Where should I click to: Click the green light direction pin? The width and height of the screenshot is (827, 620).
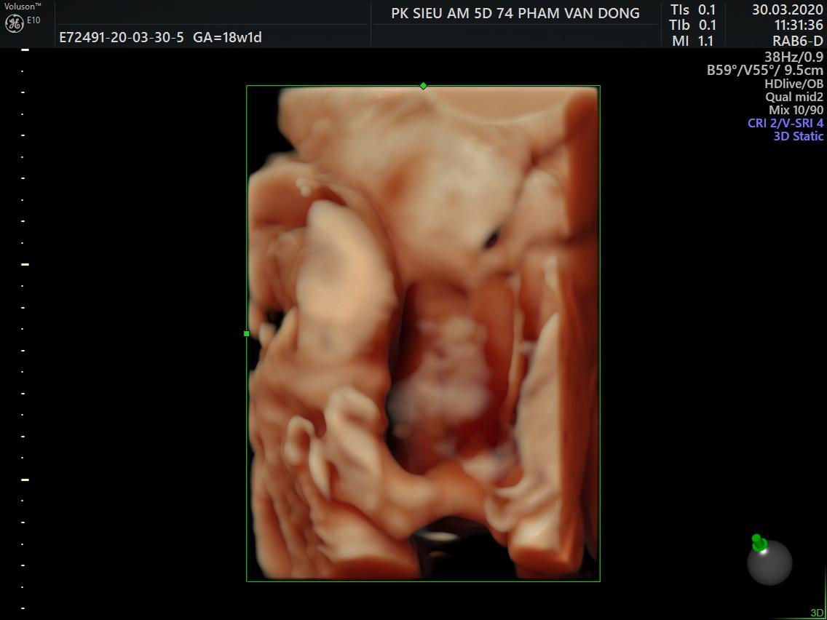(759, 543)
